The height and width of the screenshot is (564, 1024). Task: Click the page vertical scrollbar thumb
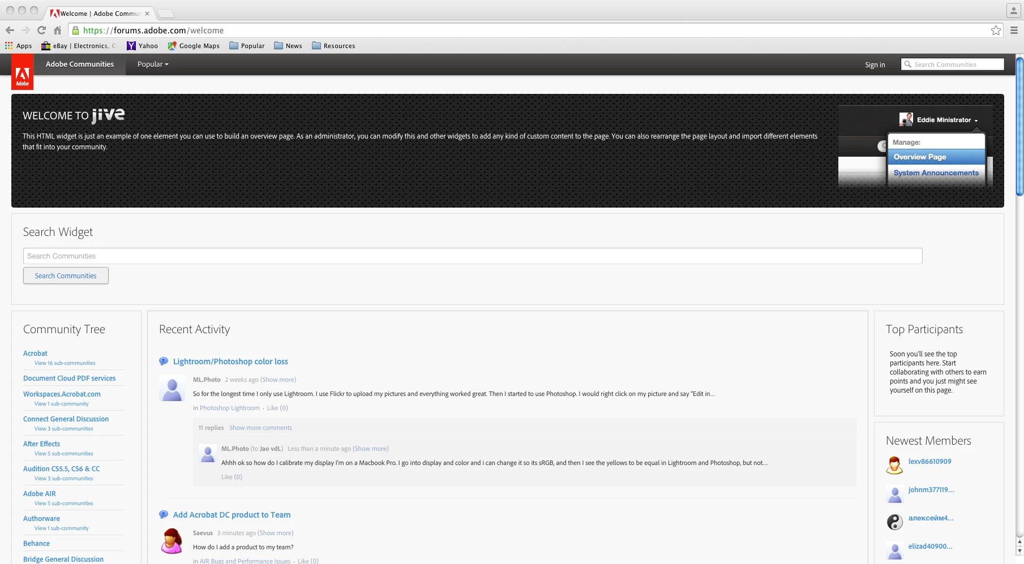click(1019, 126)
